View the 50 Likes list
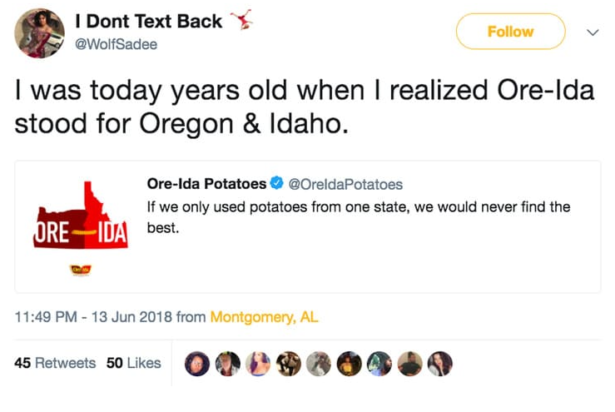The width and height of the screenshot is (615, 412). click(134, 363)
